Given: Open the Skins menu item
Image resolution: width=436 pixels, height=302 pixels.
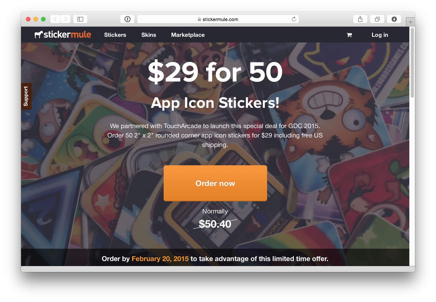Looking at the screenshot, I should pyautogui.click(x=149, y=35).
